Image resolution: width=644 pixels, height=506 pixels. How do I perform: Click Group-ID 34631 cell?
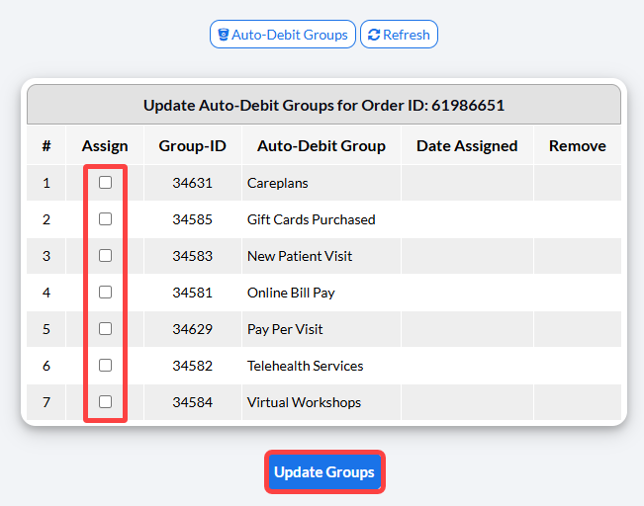point(193,183)
